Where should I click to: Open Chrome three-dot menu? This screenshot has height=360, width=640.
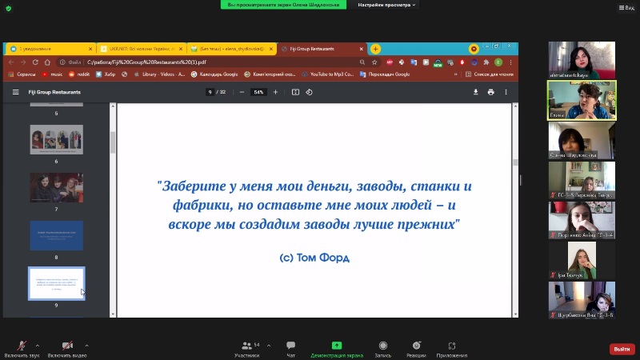click(510, 62)
